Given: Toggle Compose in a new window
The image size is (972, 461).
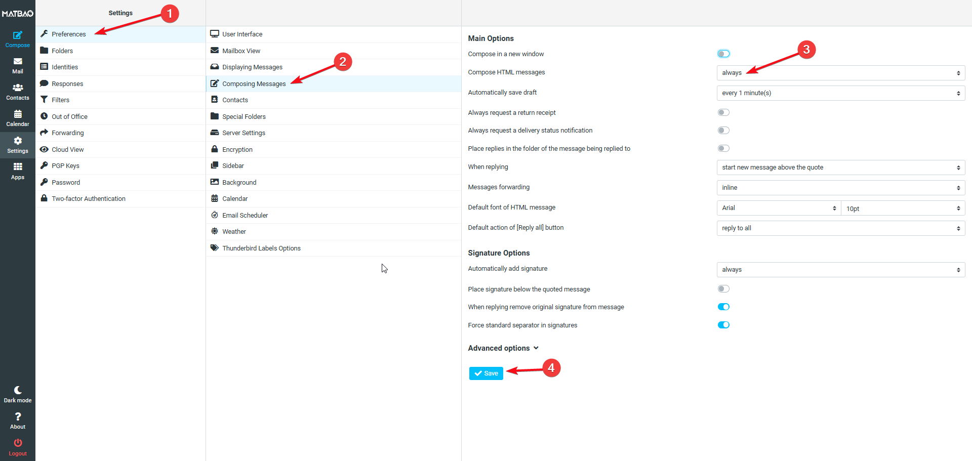Looking at the screenshot, I should pos(723,54).
